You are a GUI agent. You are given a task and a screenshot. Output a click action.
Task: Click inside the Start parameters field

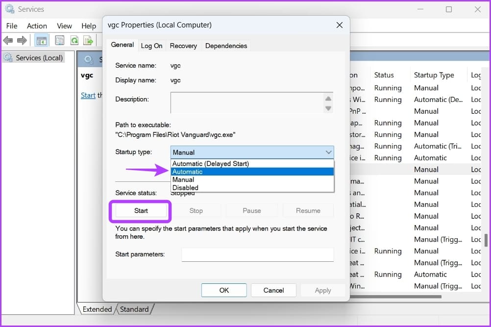(257, 254)
